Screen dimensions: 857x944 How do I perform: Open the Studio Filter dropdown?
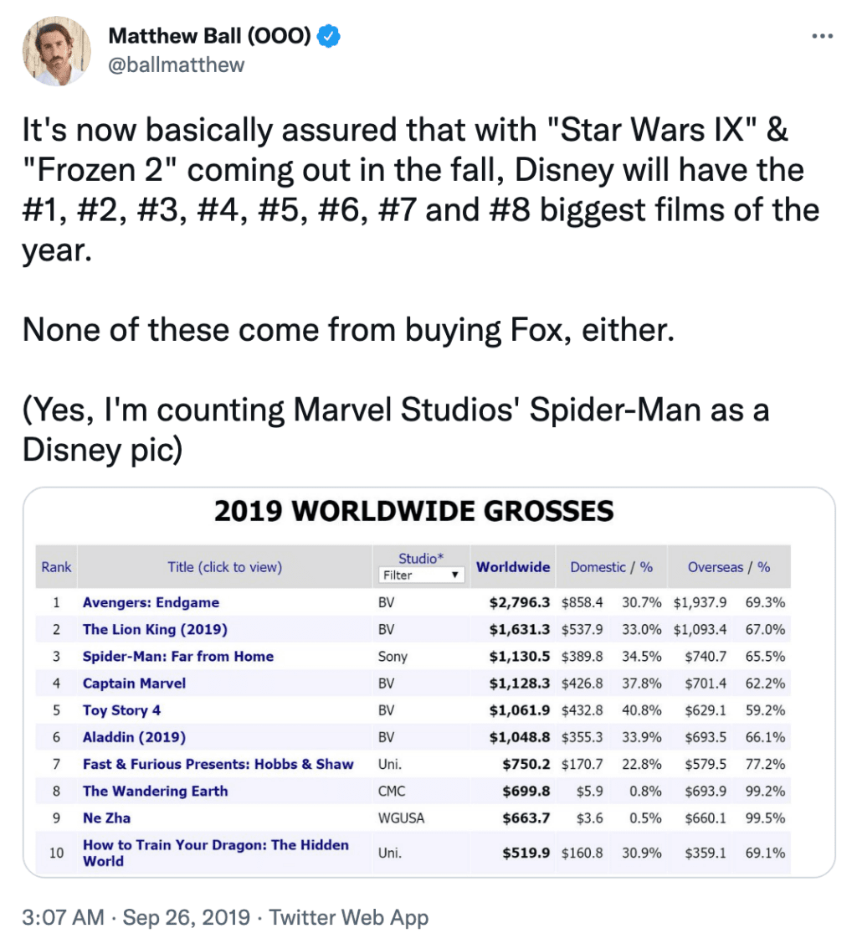tap(423, 575)
